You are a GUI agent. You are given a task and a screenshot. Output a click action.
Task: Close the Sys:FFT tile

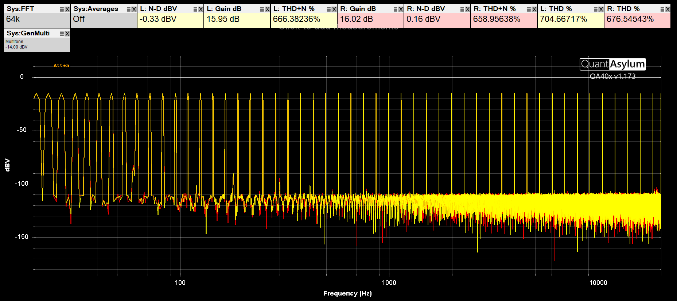67,9
